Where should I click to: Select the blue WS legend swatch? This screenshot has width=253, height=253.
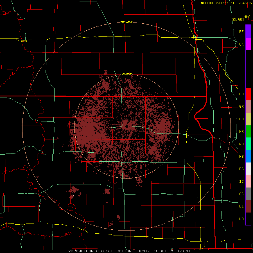[x=248, y=156]
